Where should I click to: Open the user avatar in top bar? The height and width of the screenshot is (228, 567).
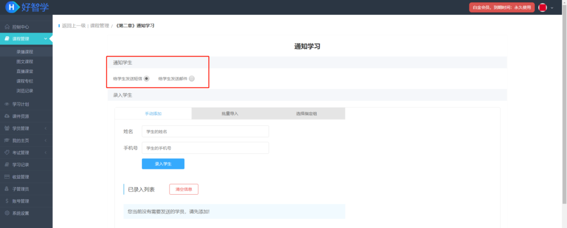click(x=543, y=7)
